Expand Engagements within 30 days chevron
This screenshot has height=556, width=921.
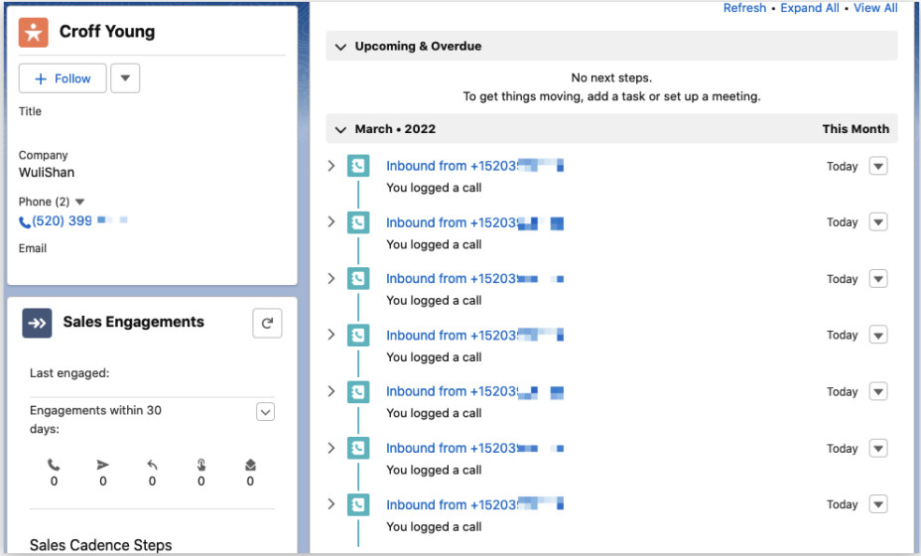click(266, 412)
